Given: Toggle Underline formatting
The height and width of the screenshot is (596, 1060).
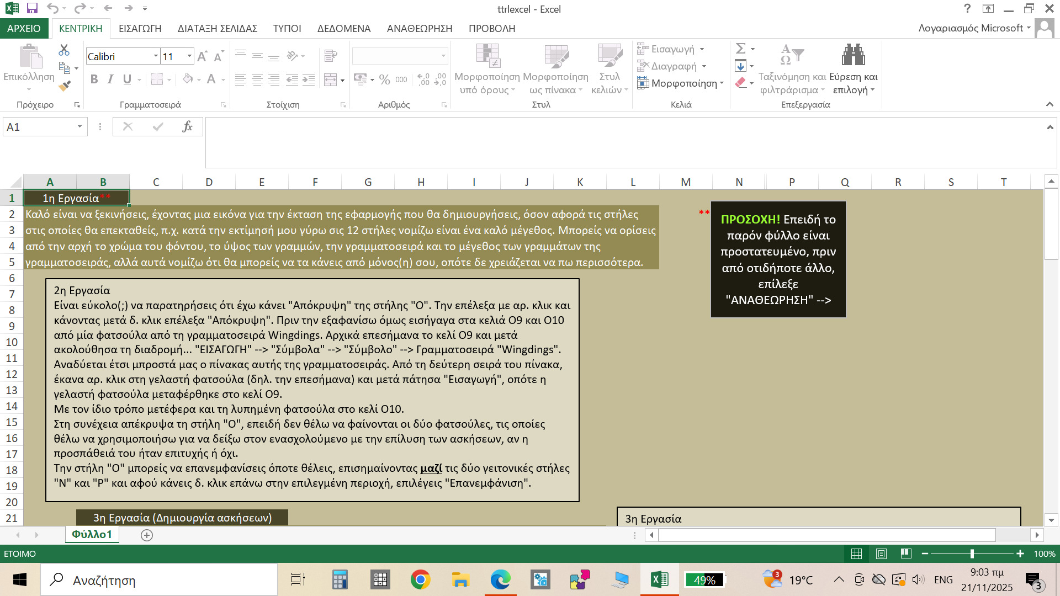Looking at the screenshot, I should pos(127,79).
